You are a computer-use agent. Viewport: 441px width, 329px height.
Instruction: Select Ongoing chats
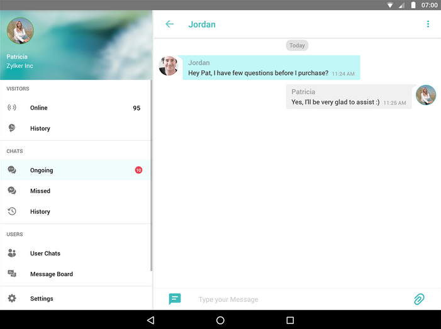(x=75, y=170)
